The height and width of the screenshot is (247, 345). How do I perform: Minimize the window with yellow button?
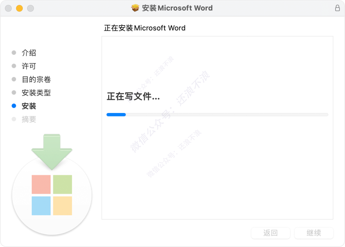pyautogui.click(x=19, y=8)
